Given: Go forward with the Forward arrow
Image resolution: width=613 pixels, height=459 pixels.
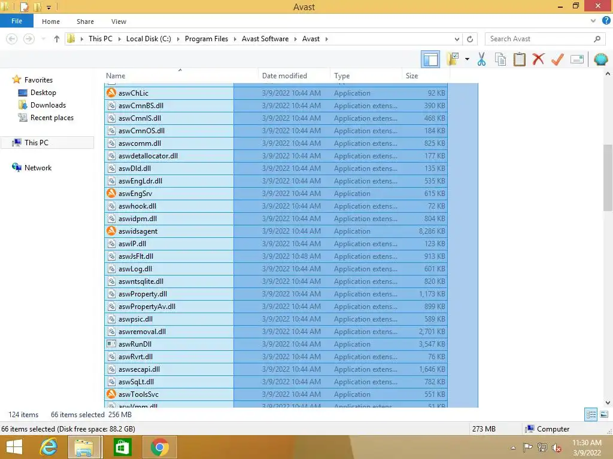Looking at the screenshot, I should click(29, 39).
